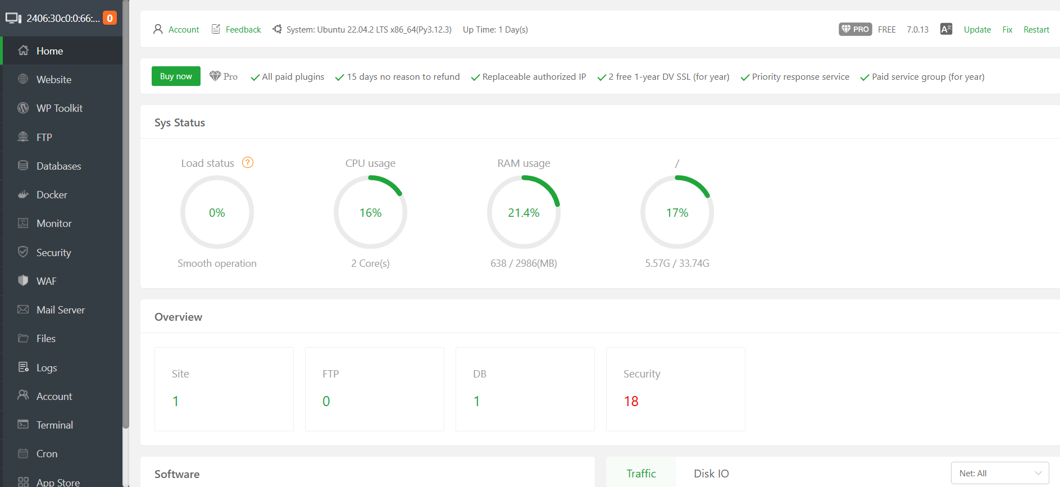Open the Net: All dropdown
Image resolution: width=1060 pixels, height=487 pixels.
[999, 473]
